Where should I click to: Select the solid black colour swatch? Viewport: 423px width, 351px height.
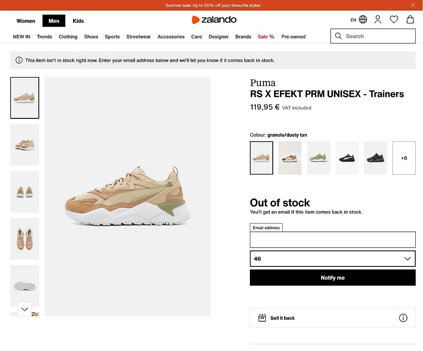coord(375,158)
